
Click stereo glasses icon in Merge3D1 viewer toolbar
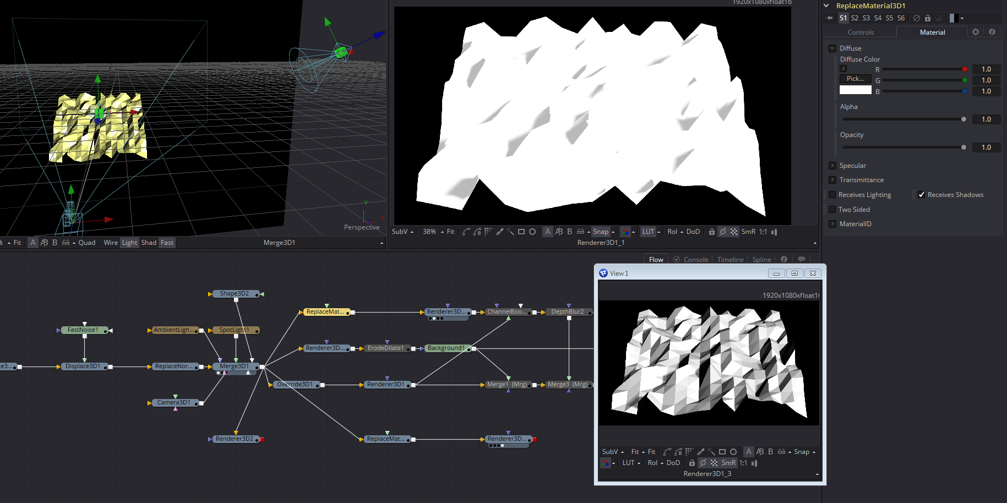point(66,243)
